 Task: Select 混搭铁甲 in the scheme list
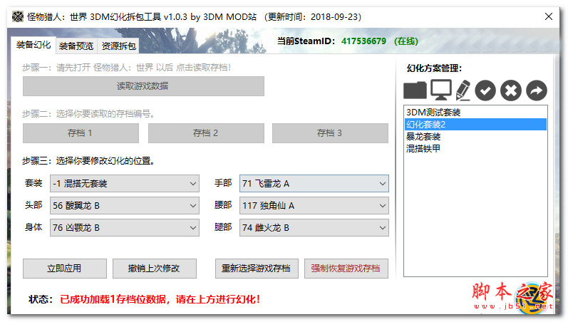475,148
